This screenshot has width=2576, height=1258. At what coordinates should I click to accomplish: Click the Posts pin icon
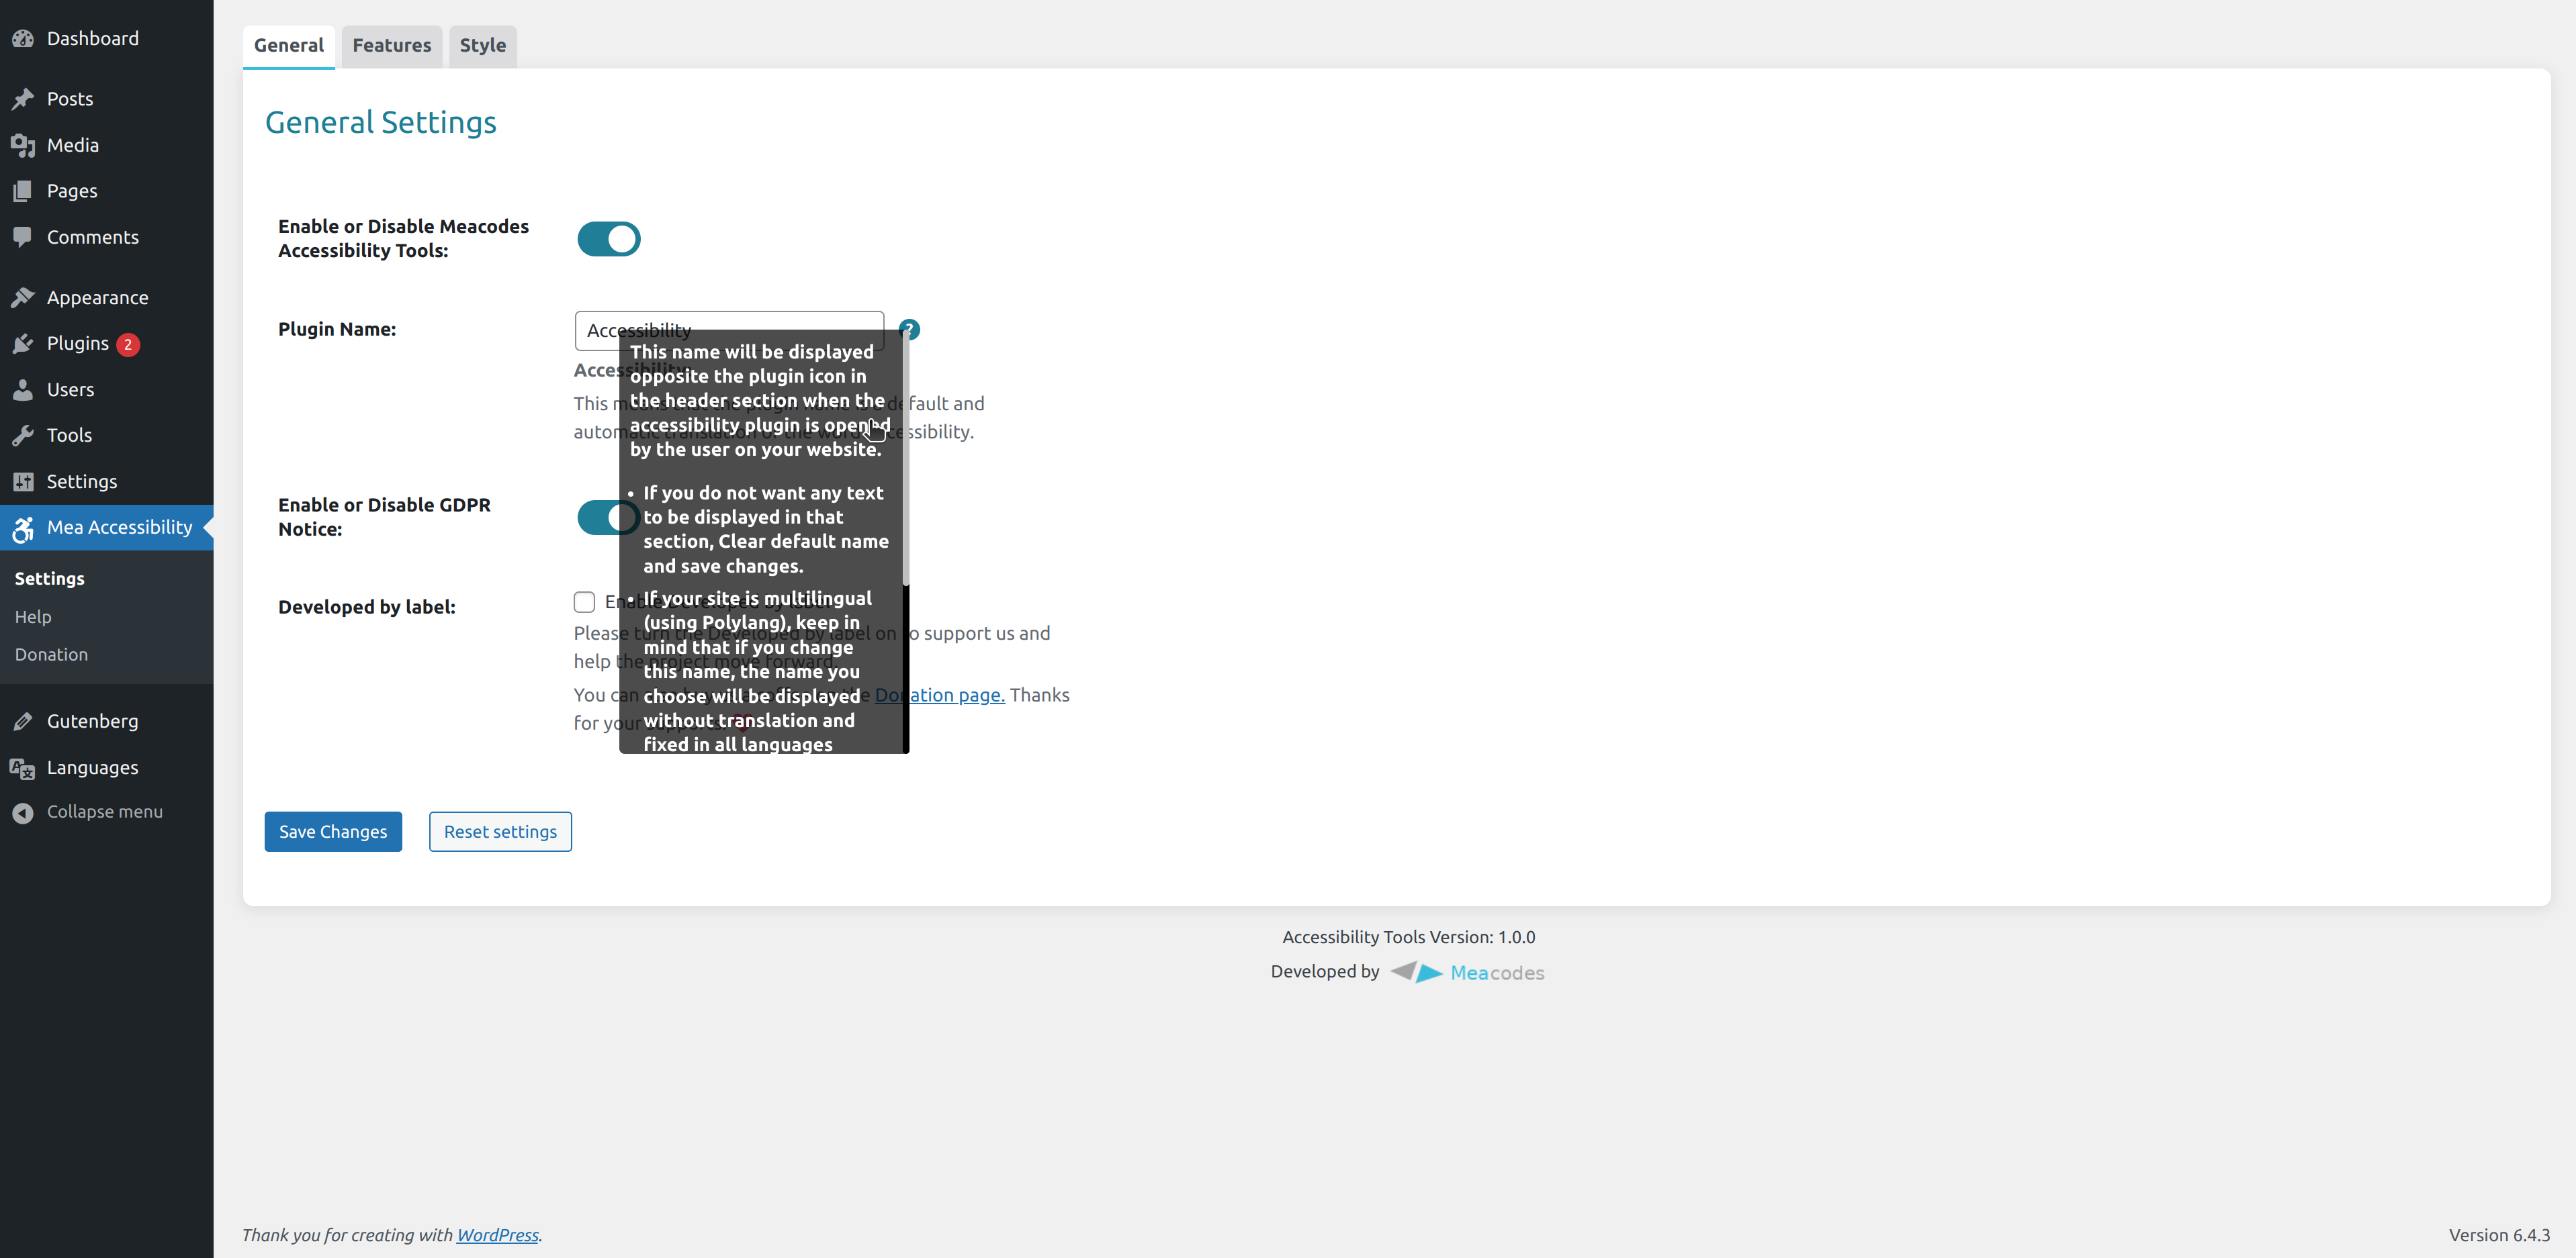pos(23,99)
